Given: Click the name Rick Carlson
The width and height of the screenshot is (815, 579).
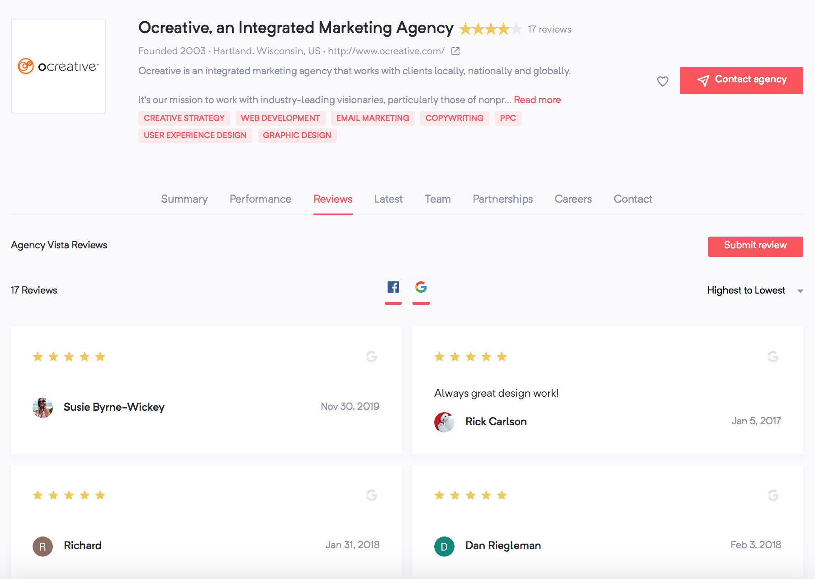Looking at the screenshot, I should 496,422.
